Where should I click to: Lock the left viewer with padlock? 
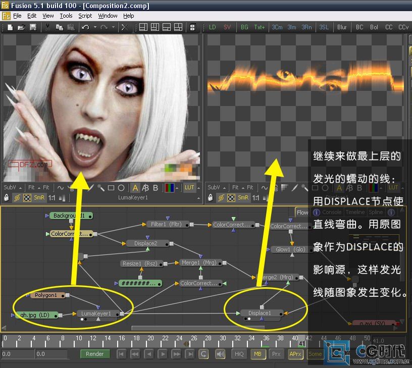pos(7,197)
